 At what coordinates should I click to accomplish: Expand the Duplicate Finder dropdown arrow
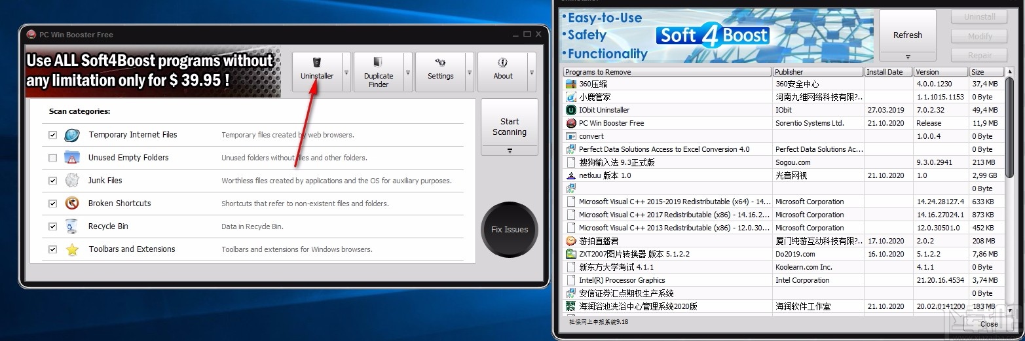coord(408,73)
